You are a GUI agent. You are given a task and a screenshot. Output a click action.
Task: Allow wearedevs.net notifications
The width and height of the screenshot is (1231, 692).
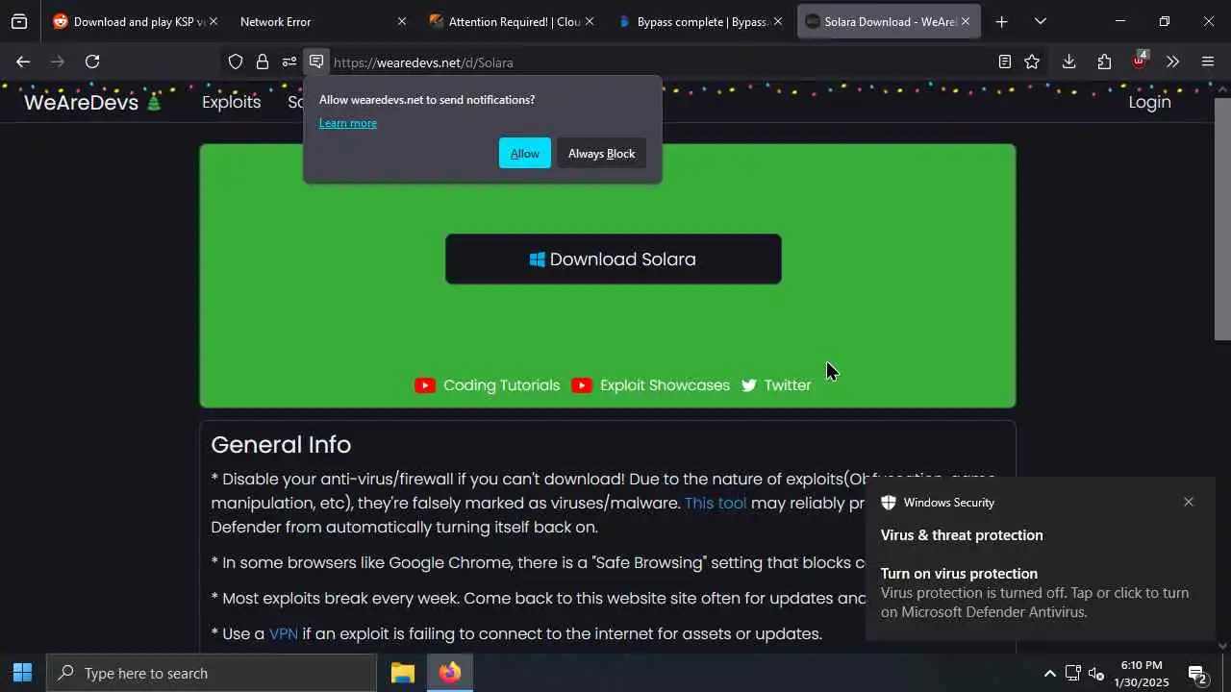pyautogui.click(x=524, y=153)
